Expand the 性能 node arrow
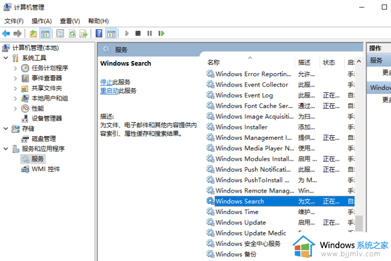 (15, 109)
